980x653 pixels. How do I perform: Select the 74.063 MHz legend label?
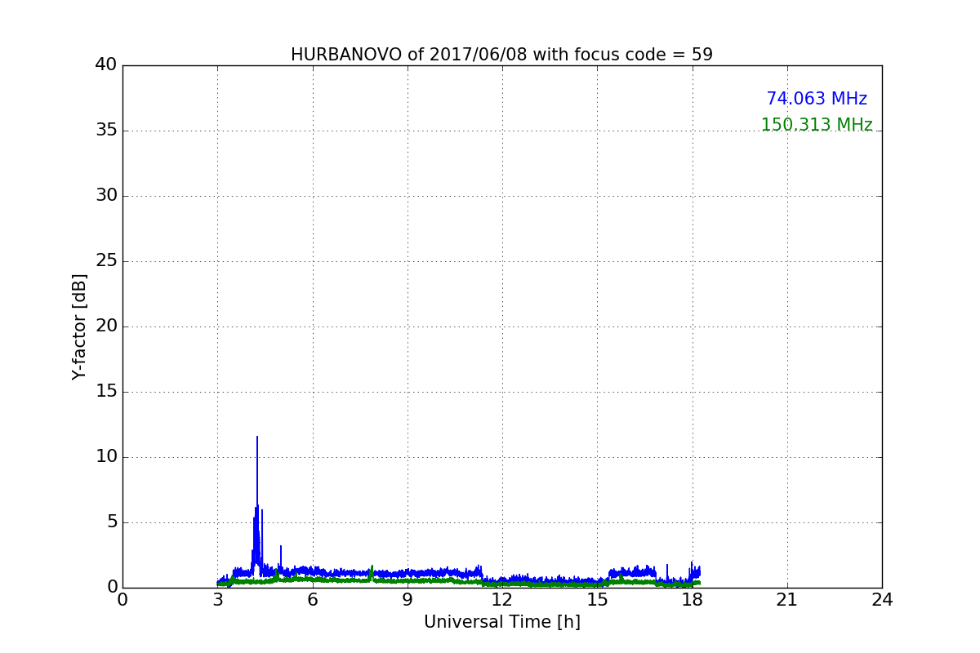pos(817,99)
